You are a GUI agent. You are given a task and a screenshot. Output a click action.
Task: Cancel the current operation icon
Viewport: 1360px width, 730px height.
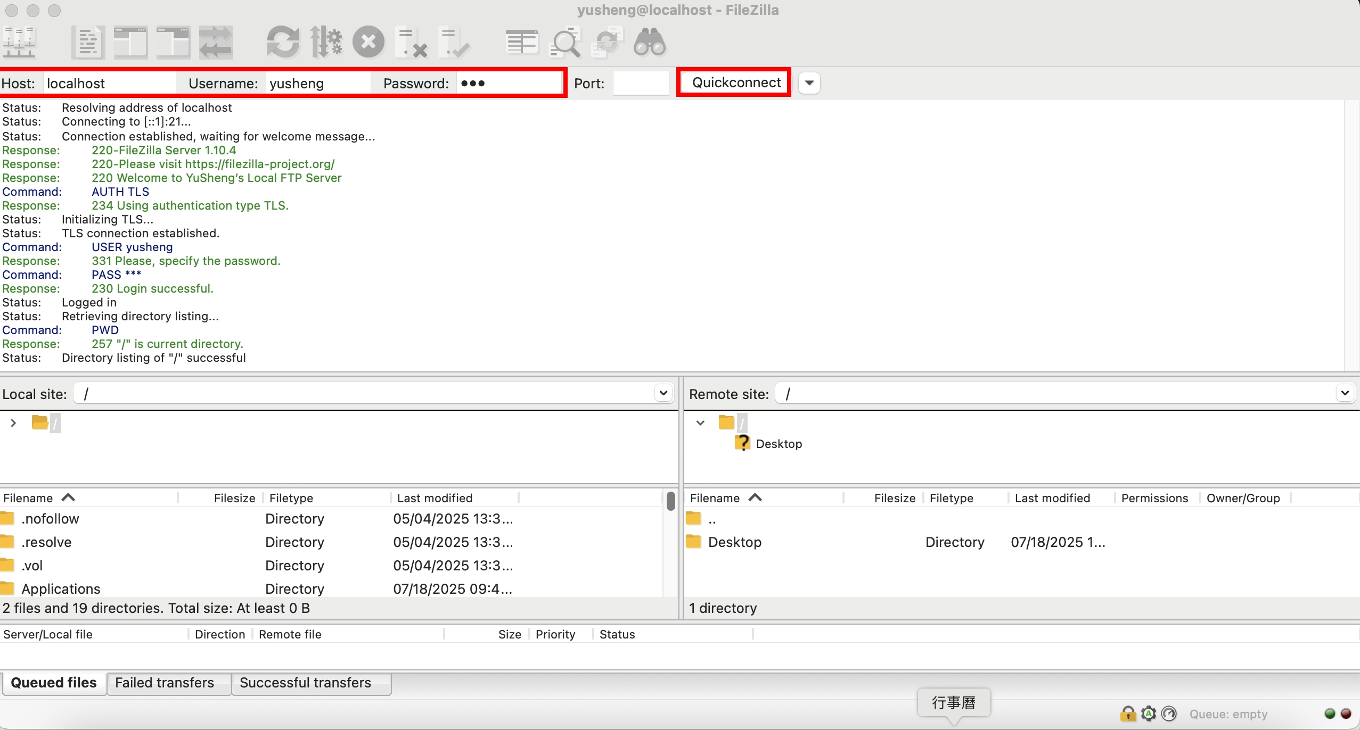click(x=368, y=42)
